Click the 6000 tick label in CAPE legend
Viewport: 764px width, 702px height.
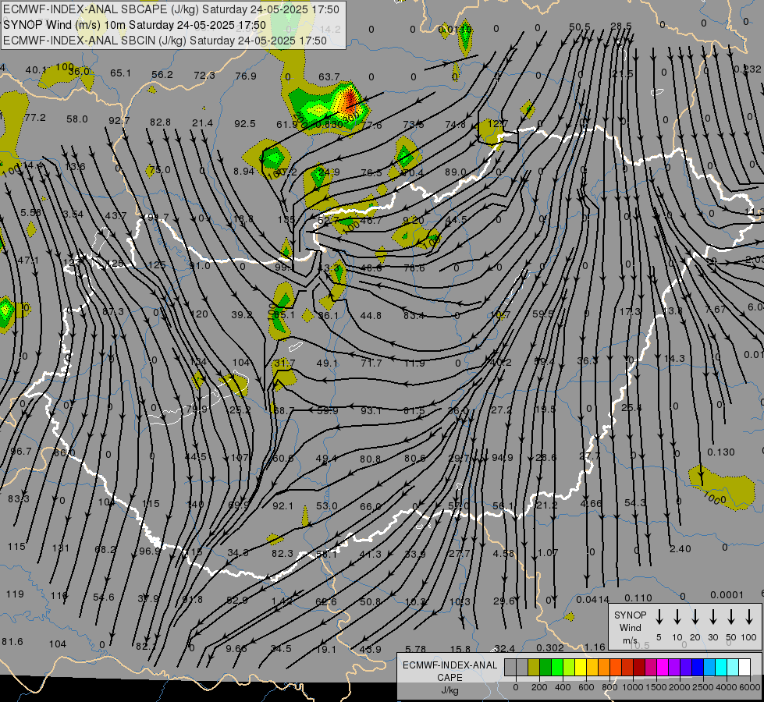point(751,687)
